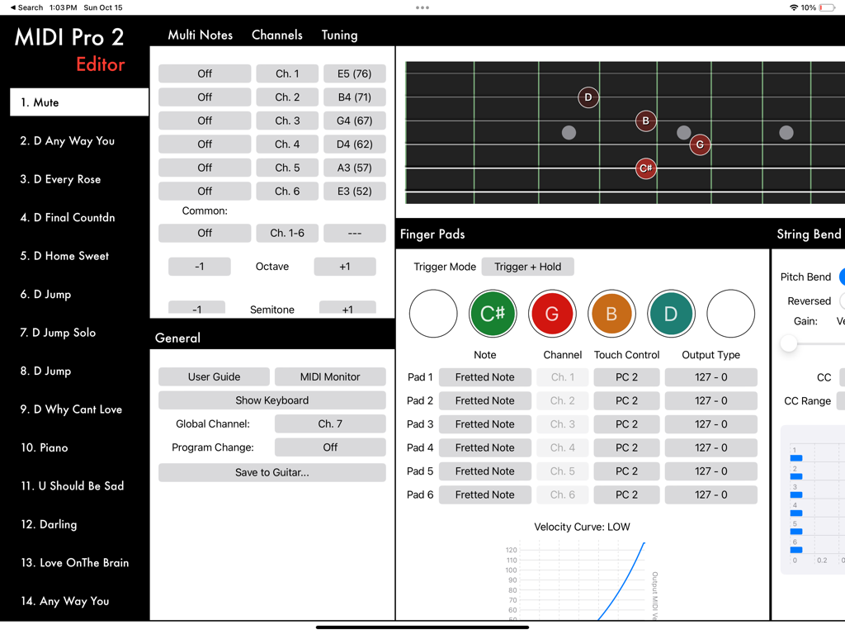845x634 pixels.
Task: Tap the red G finger pad
Action: [x=552, y=313]
